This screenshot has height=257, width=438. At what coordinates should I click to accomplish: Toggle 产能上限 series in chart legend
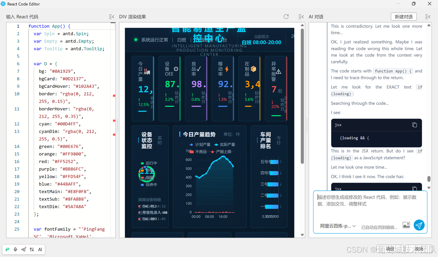221,151
